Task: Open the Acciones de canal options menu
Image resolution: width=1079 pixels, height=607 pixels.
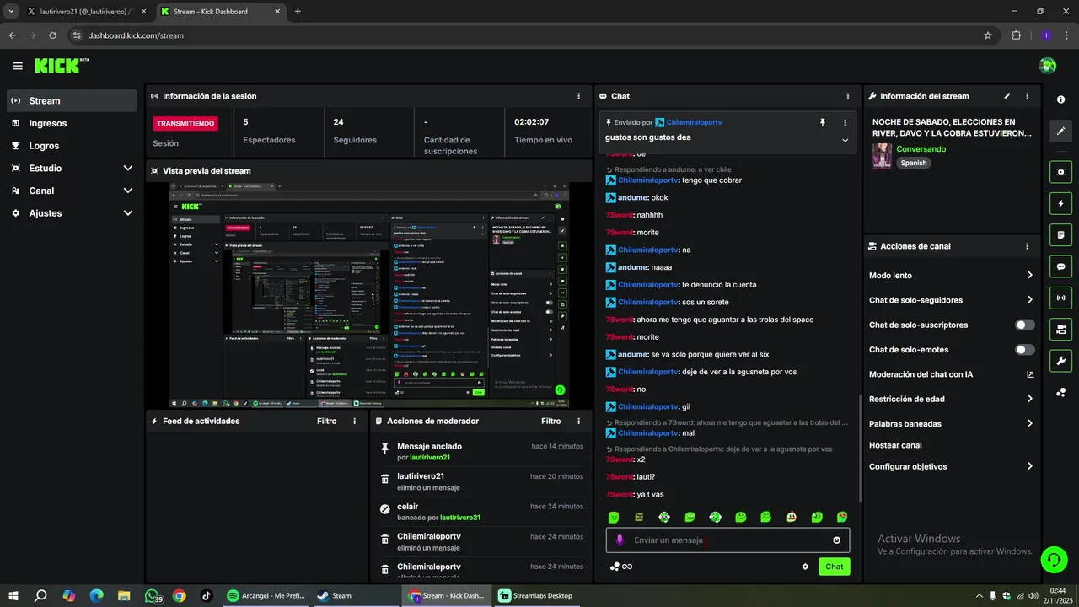Action: pos(1027,246)
